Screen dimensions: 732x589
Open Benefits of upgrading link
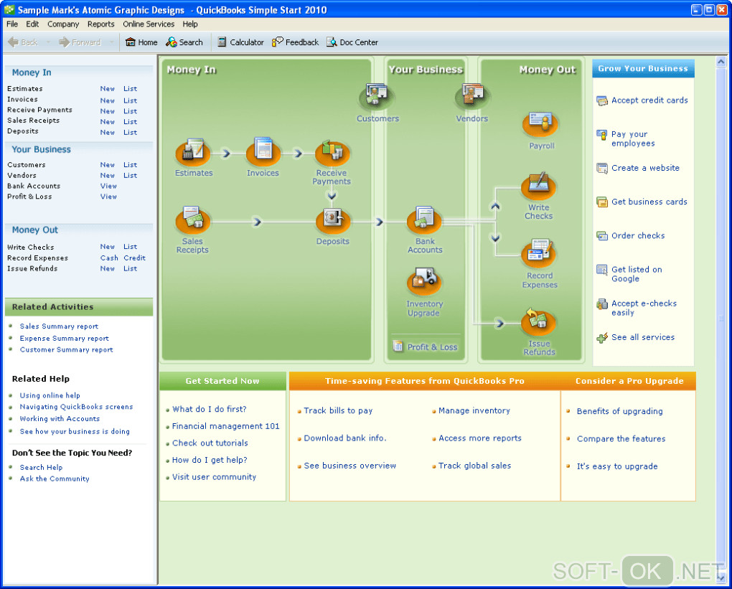coord(619,411)
